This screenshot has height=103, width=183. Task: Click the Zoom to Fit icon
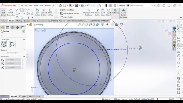point(79,24)
